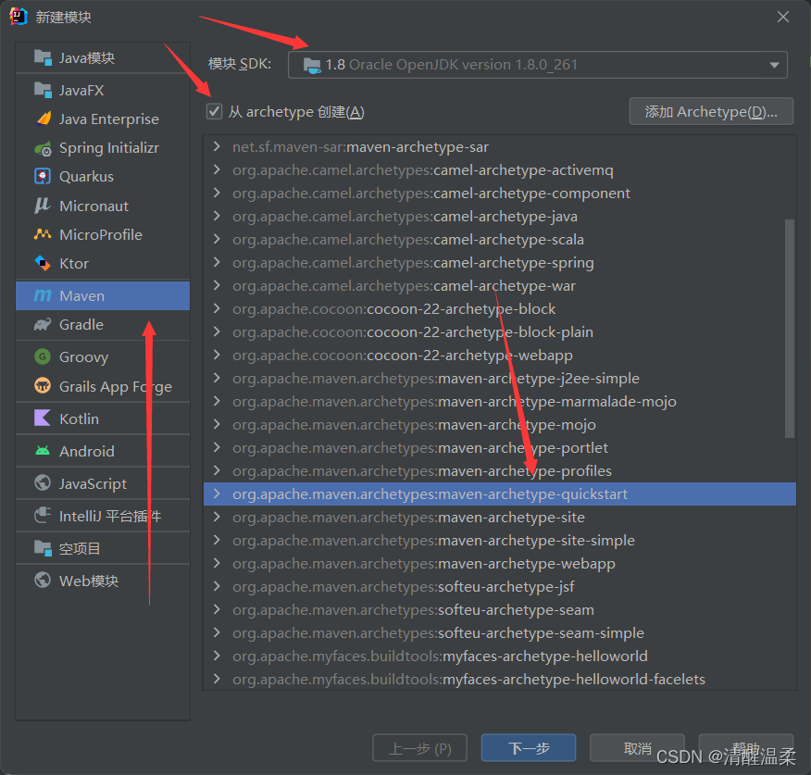This screenshot has height=775, width=811.
Task: Expand maven-archetype-quickstart node
Action: tap(217, 494)
